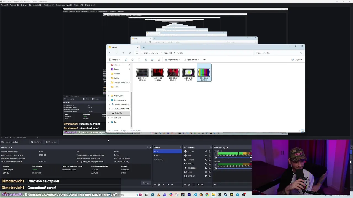Image resolution: width=353 pixels, height=198 pixels.
Task: Open Сведения details pane in Explorer
Action: [x=297, y=60]
